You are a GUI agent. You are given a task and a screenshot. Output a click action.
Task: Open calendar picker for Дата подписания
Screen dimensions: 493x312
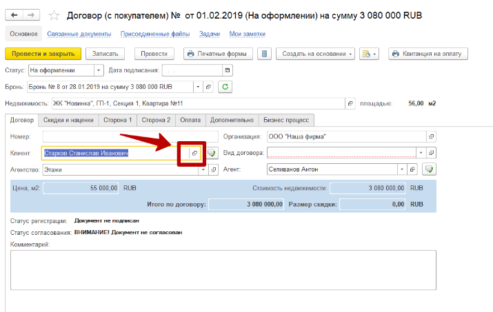coord(228,70)
